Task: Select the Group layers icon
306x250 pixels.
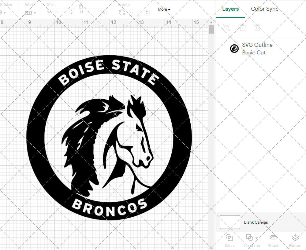Action: [227, 27]
